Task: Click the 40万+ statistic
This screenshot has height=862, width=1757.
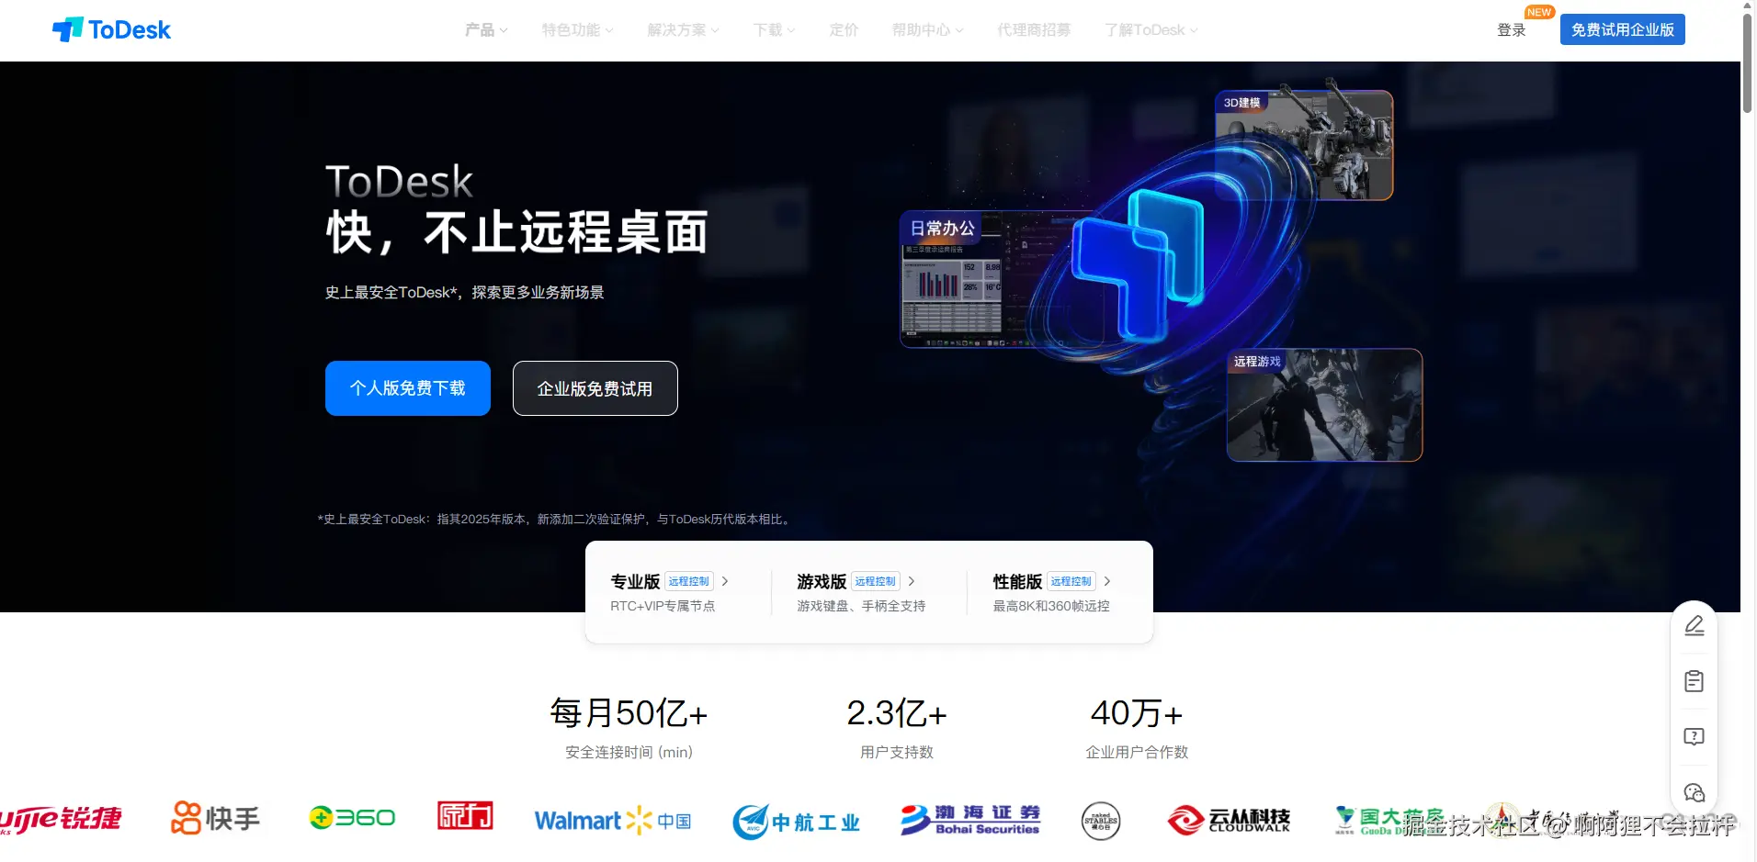Action: [x=1137, y=712]
